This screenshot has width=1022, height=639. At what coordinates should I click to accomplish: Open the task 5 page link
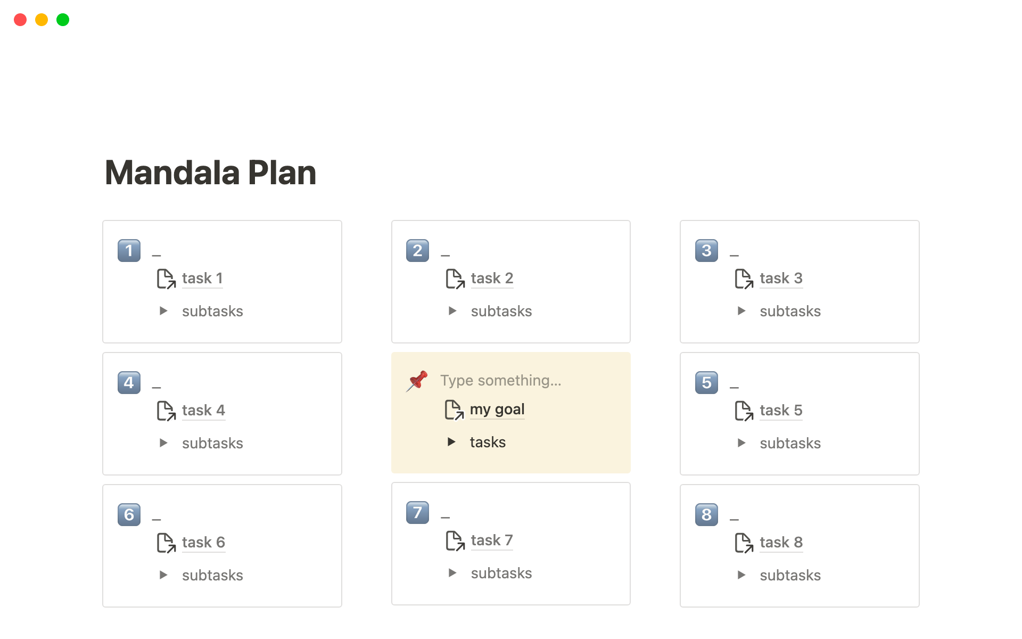point(781,411)
